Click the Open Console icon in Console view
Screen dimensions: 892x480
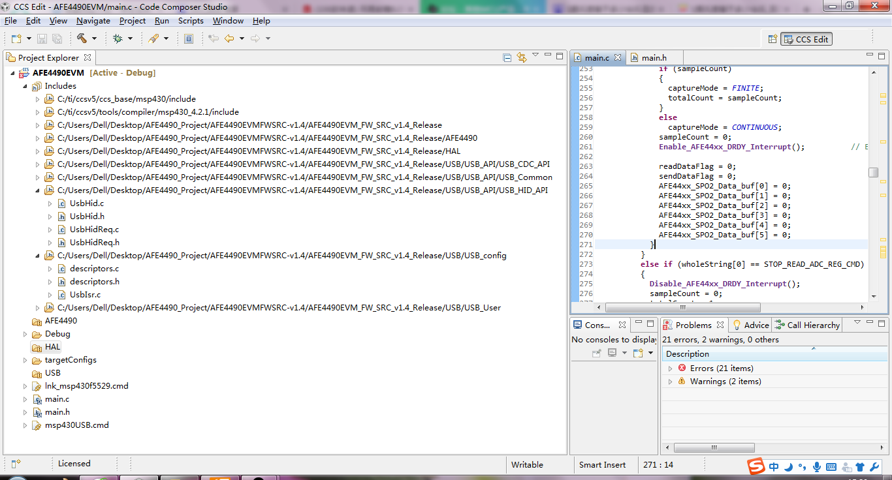click(x=638, y=353)
